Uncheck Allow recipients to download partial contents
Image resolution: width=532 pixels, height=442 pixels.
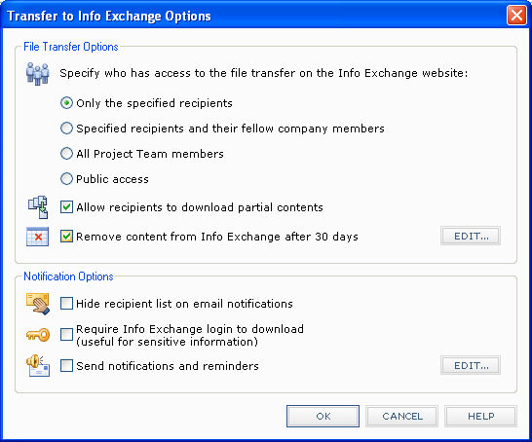point(66,207)
